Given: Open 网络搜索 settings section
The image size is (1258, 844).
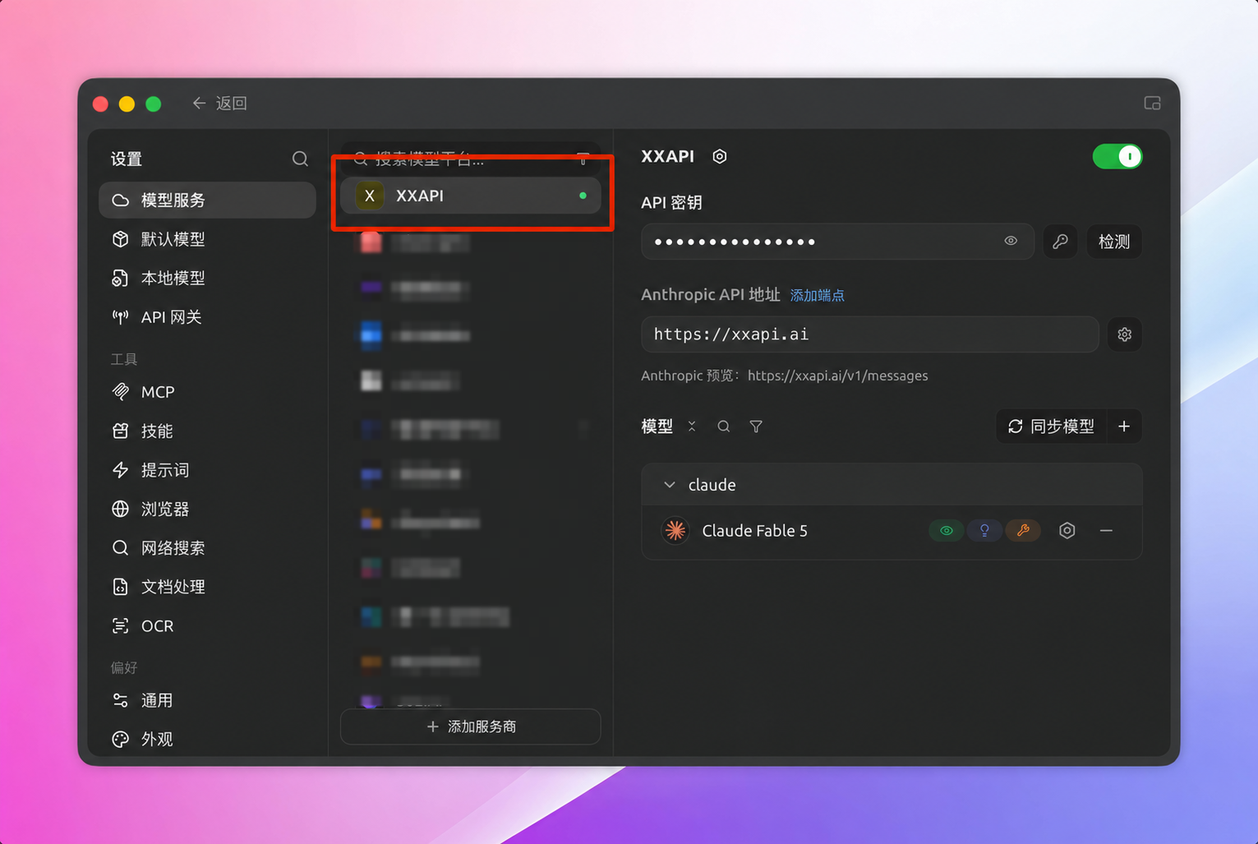Looking at the screenshot, I should pos(207,548).
